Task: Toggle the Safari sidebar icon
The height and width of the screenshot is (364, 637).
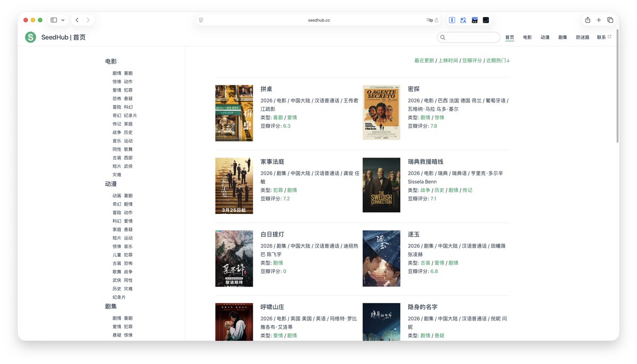Action: [x=54, y=20]
